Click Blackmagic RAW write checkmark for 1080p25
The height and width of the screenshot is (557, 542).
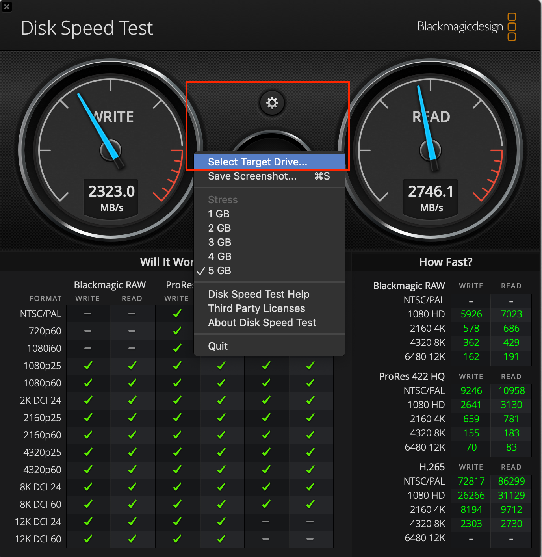click(88, 366)
